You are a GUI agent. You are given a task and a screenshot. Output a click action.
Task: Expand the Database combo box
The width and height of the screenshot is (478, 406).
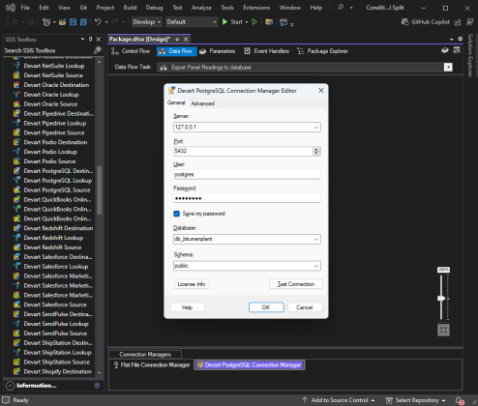[316, 239]
